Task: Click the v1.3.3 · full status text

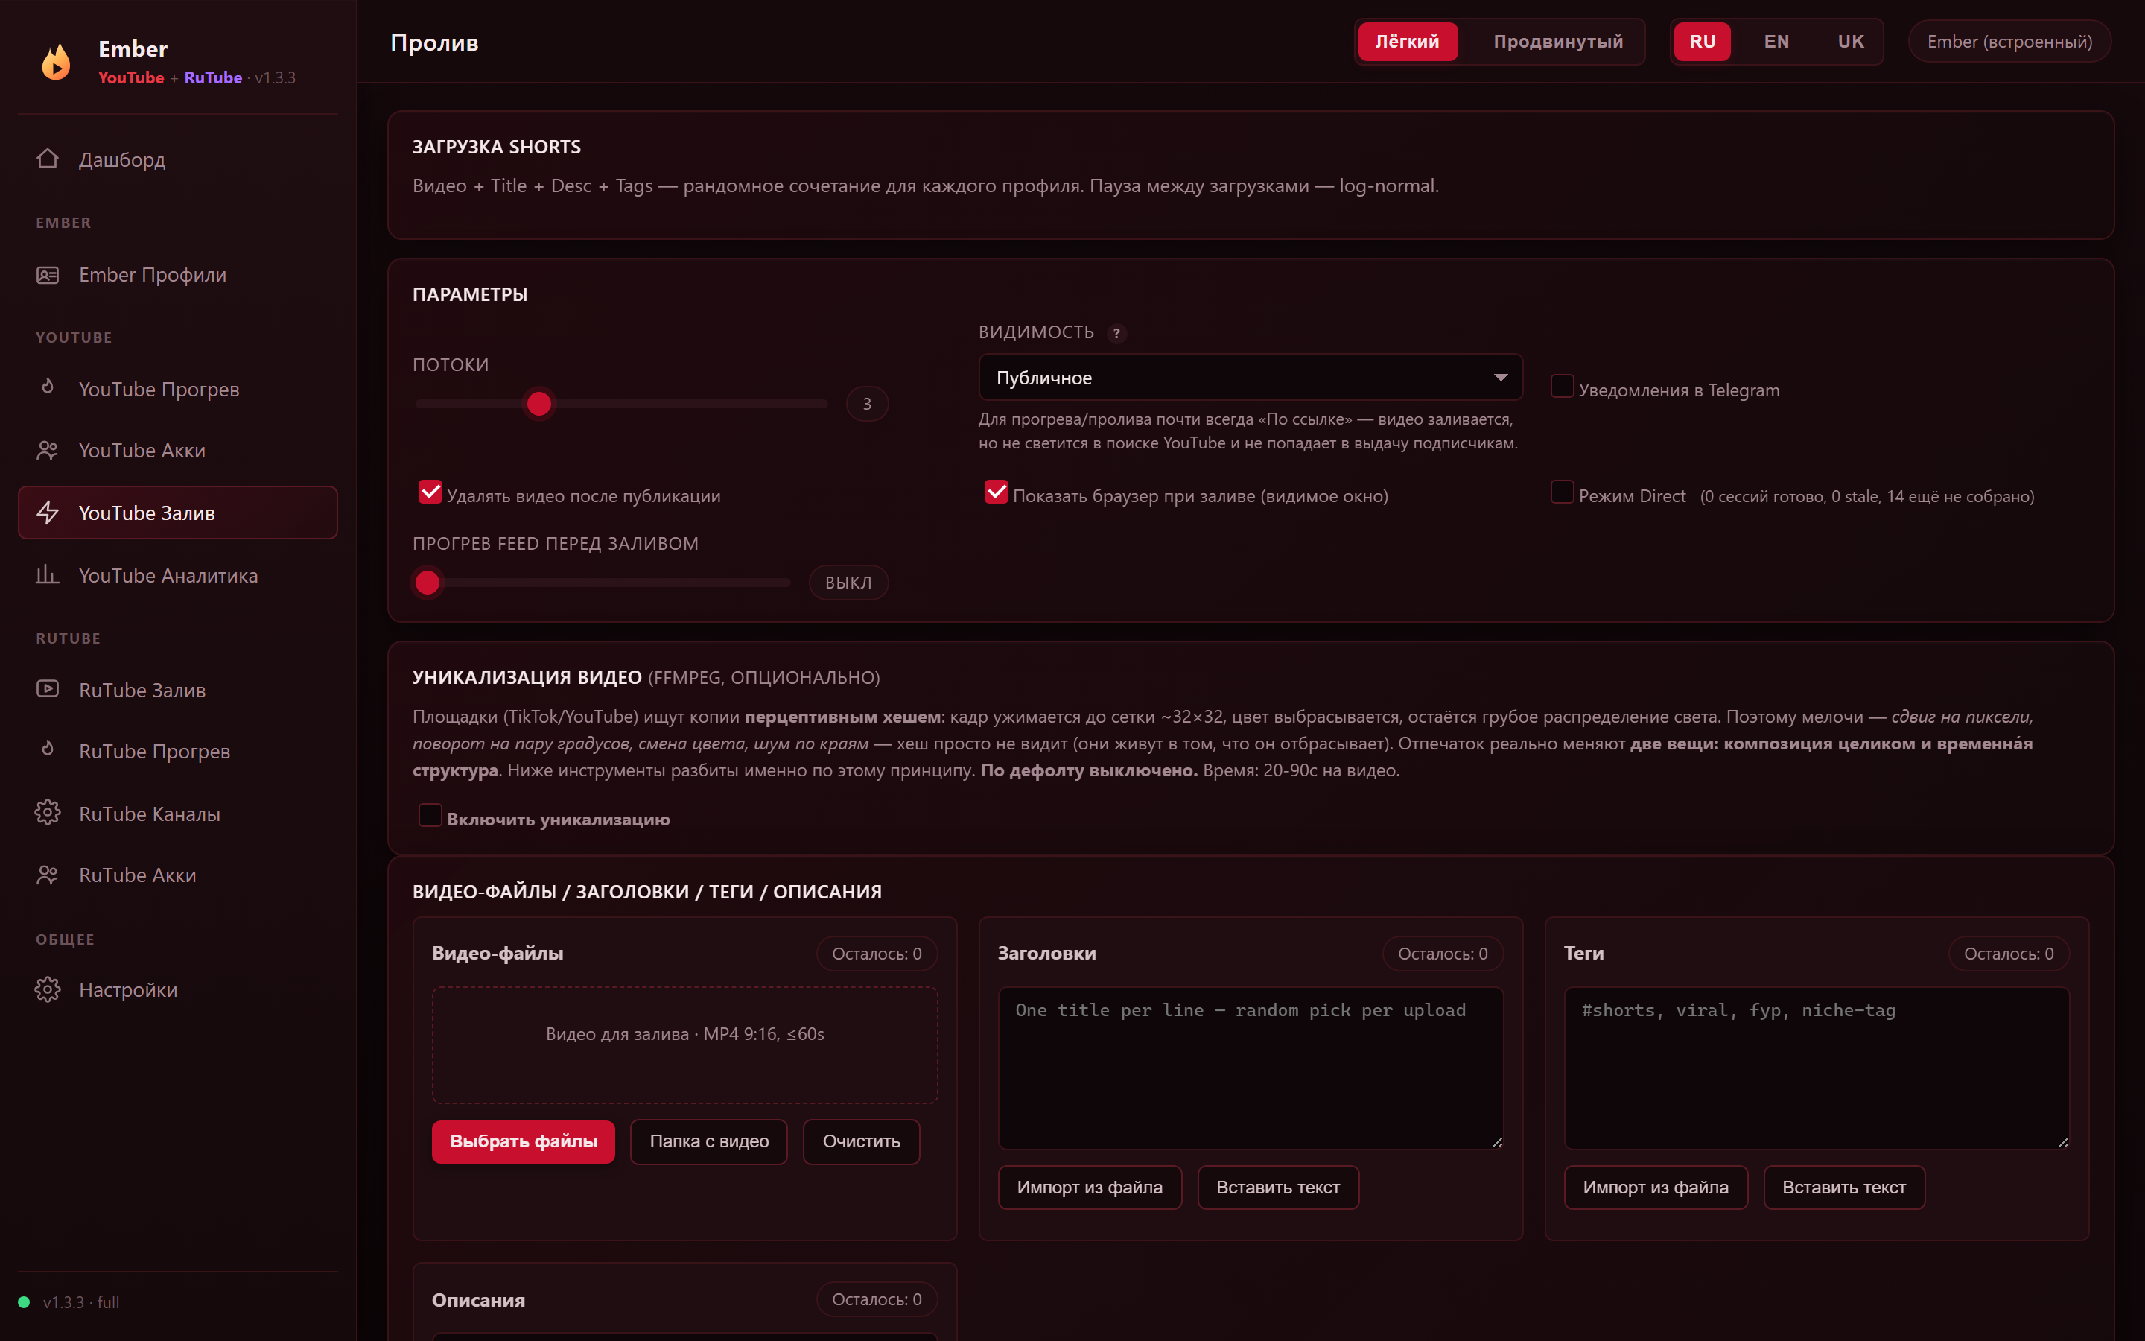Action: coord(81,1302)
